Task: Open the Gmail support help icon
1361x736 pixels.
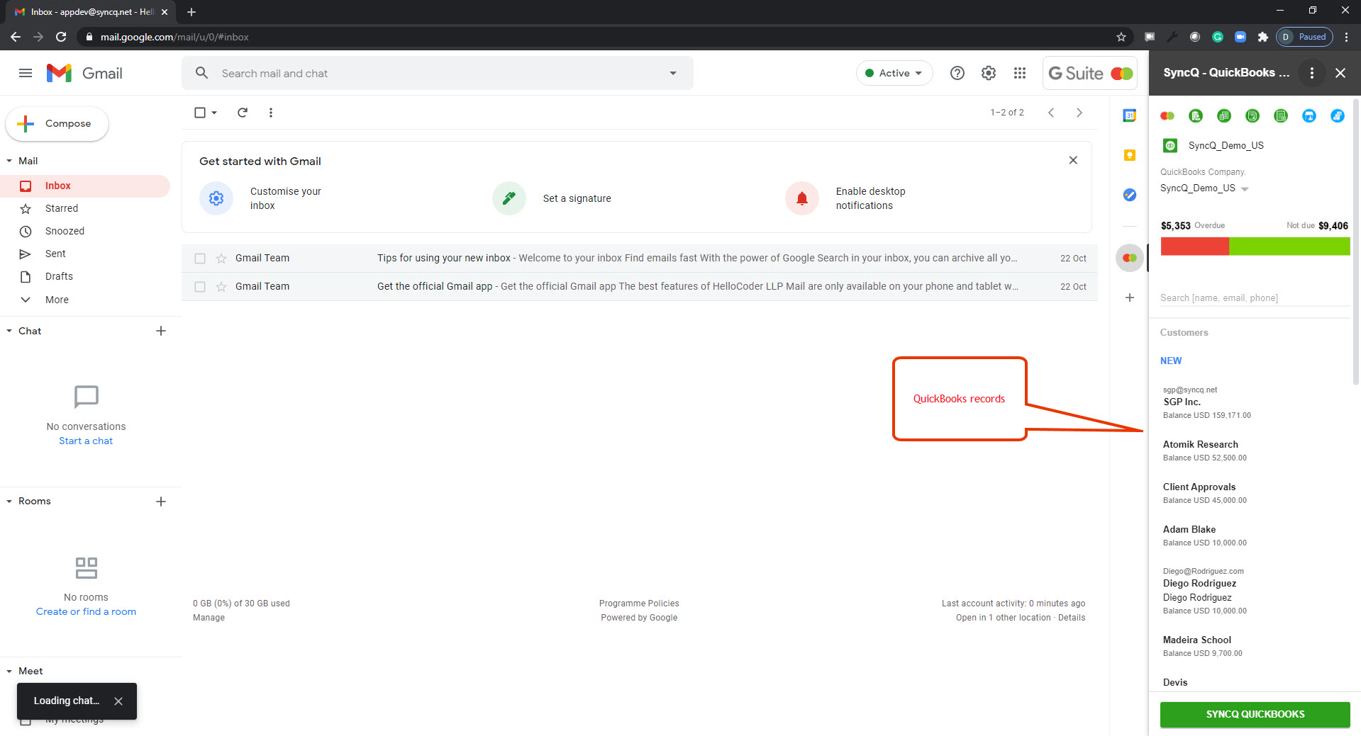Action: (x=957, y=73)
